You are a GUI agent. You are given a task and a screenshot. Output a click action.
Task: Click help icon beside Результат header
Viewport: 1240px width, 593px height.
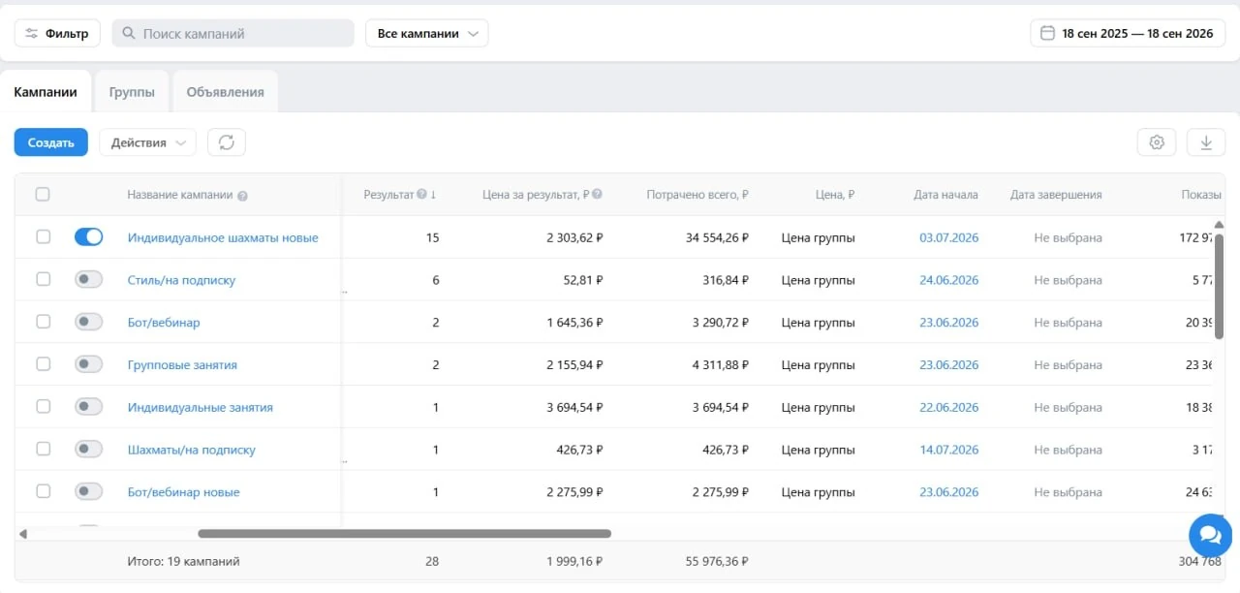pyautogui.click(x=421, y=195)
